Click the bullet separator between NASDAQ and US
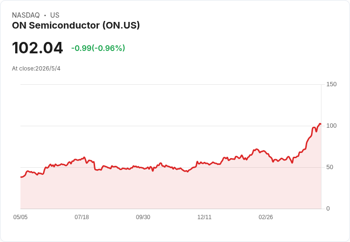The width and height of the screenshot is (350, 242). point(45,15)
